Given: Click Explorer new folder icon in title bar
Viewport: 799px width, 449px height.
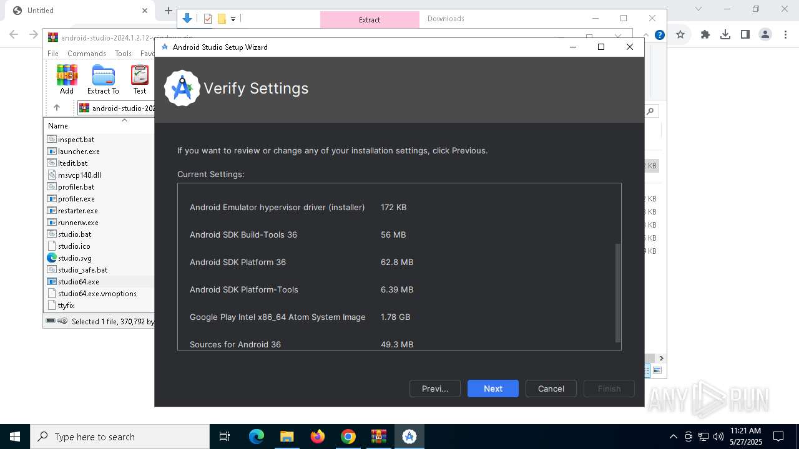Looking at the screenshot, I should pos(222,19).
